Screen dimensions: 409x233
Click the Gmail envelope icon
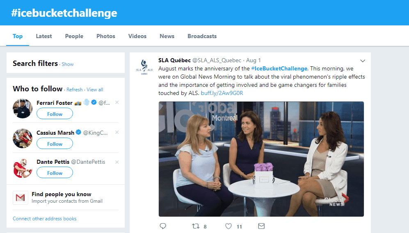[x=21, y=198]
